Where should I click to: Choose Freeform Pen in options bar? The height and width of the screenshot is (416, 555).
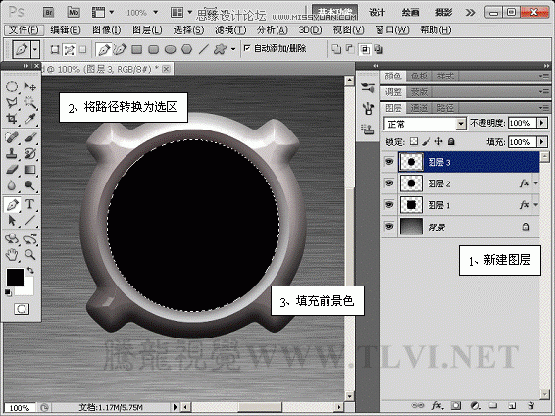(120, 49)
